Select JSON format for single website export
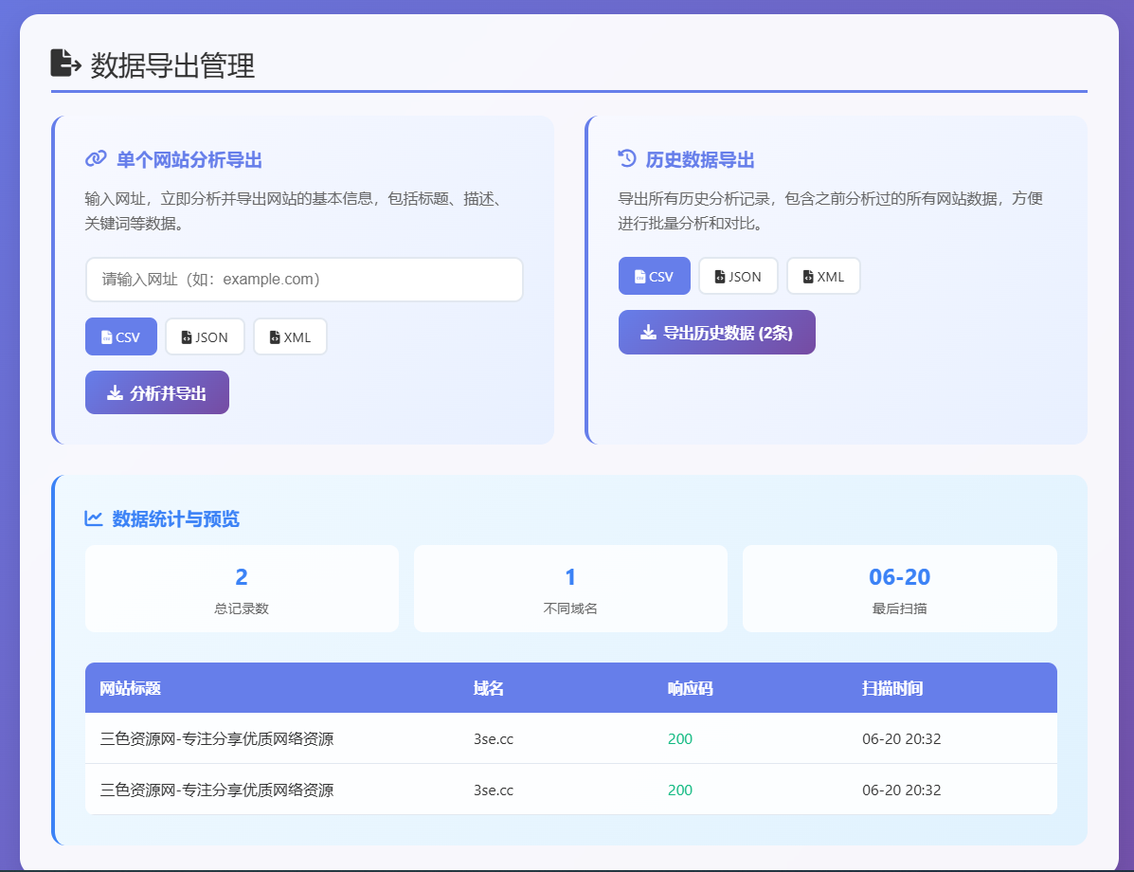The image size is (1134, 872). pyautogui.click(x=205, y=336)
